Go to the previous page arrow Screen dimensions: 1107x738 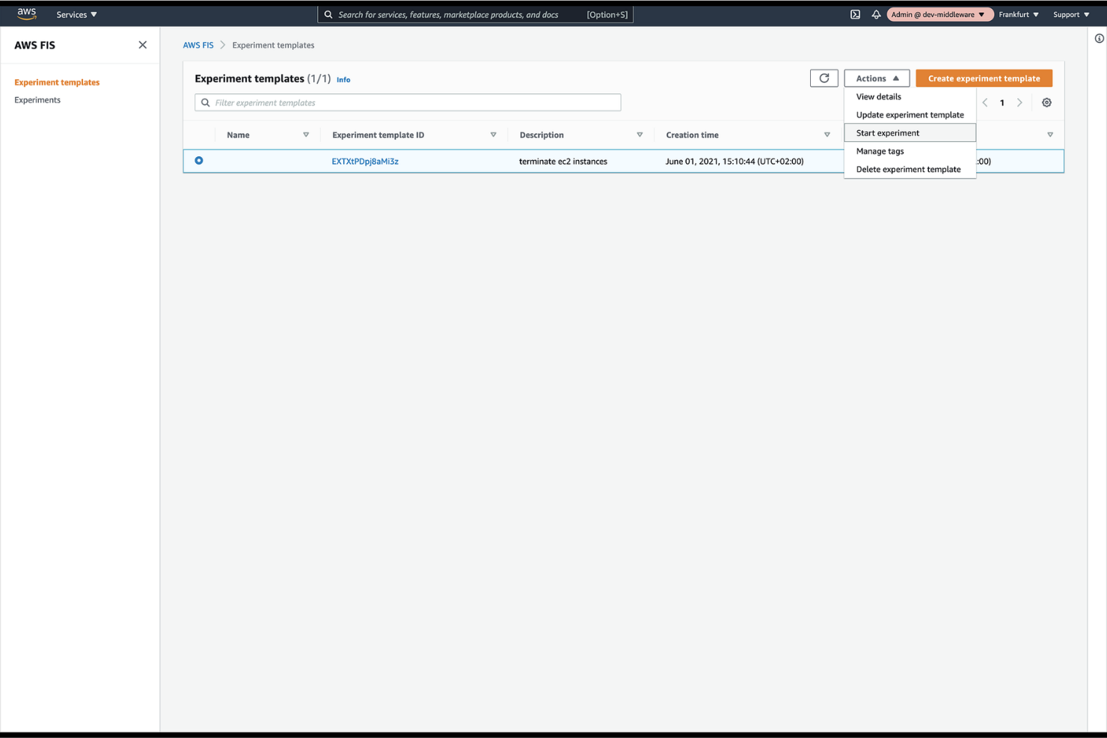point(985,102)
